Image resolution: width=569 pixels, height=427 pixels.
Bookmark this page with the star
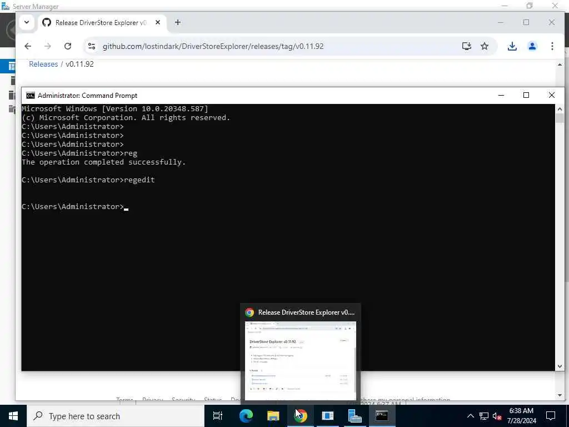click(485, 46)
